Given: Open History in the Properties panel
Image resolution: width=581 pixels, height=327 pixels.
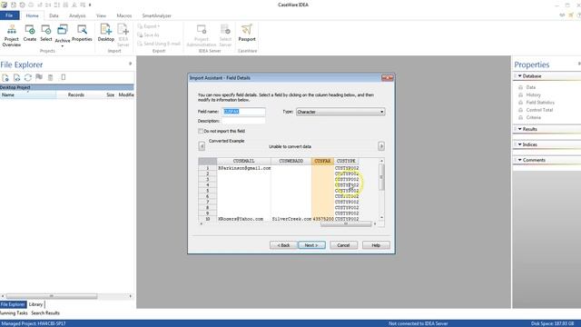Looking at the screenshot, I should (x=533, y=94).
